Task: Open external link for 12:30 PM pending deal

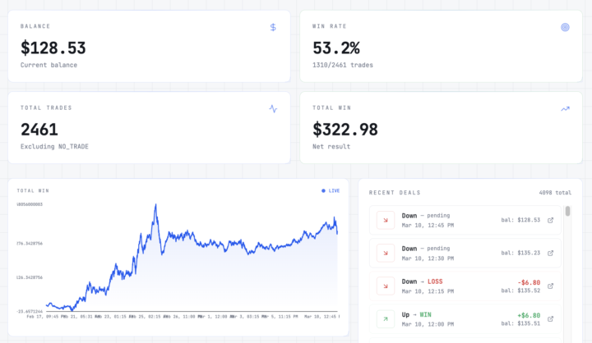Action: 551,253
